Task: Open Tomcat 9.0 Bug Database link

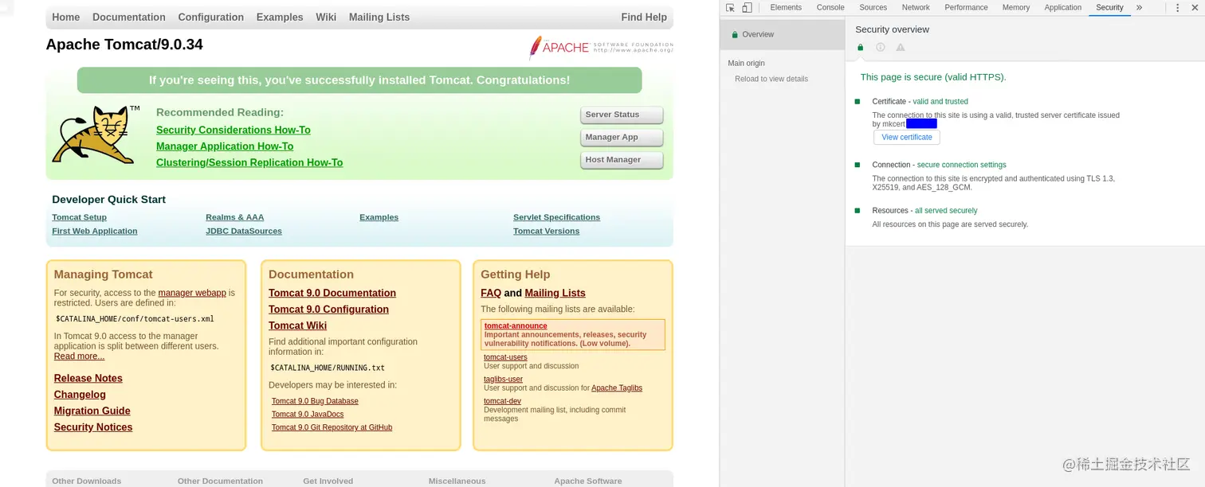Action: tap(315, 402)
